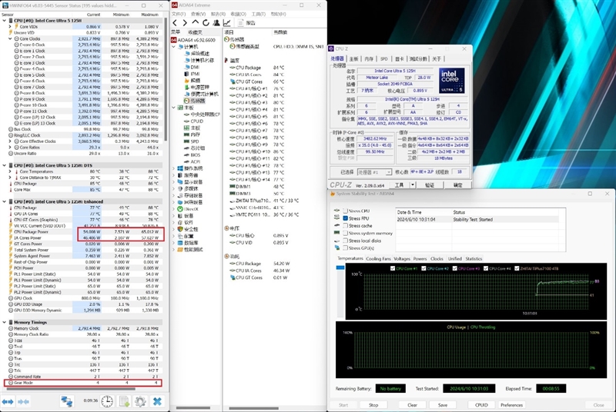Click CPU-Z validate button

coord(430,184)
